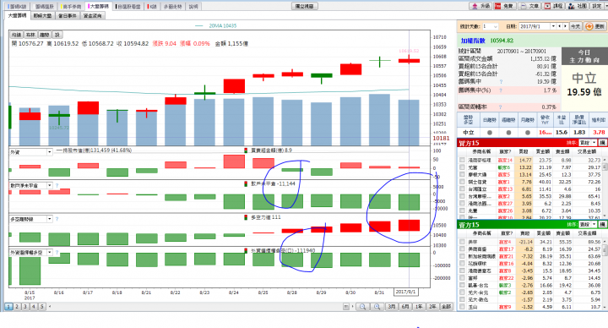
Task: Step to next date with right arrow
Action: coord(565,26)
